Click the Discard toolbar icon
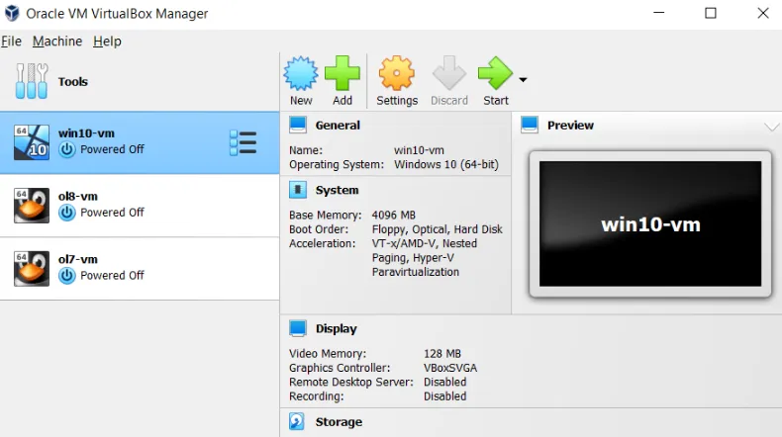This screenshot has width=782, height=437. [x=448, y=73]
